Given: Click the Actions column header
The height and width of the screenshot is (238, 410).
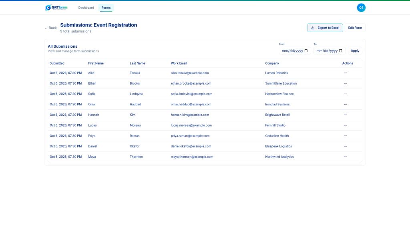Looking at the screenshot, I should [348, 63].
